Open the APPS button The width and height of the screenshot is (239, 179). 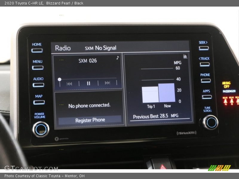click(206, 97)
